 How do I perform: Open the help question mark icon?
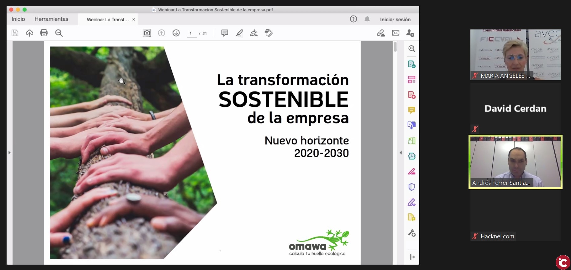tap(354, 19)
